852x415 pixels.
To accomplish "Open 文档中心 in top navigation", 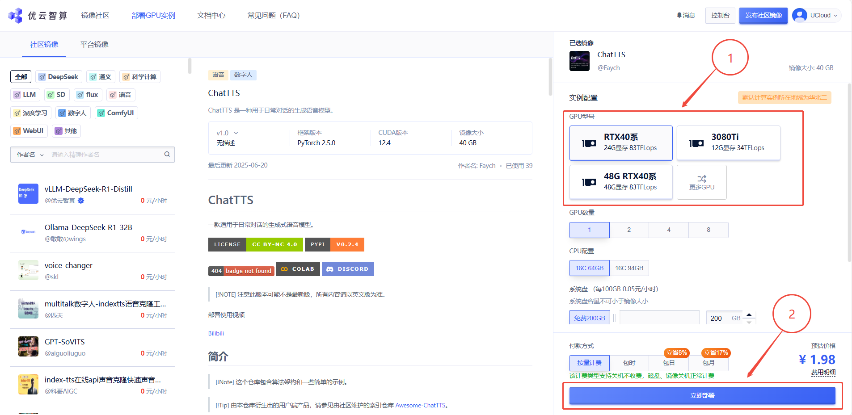I will click(x=211, y=15).
